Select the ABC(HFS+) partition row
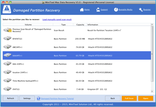This screenshot has width=156, height=107. coord(77,47)
